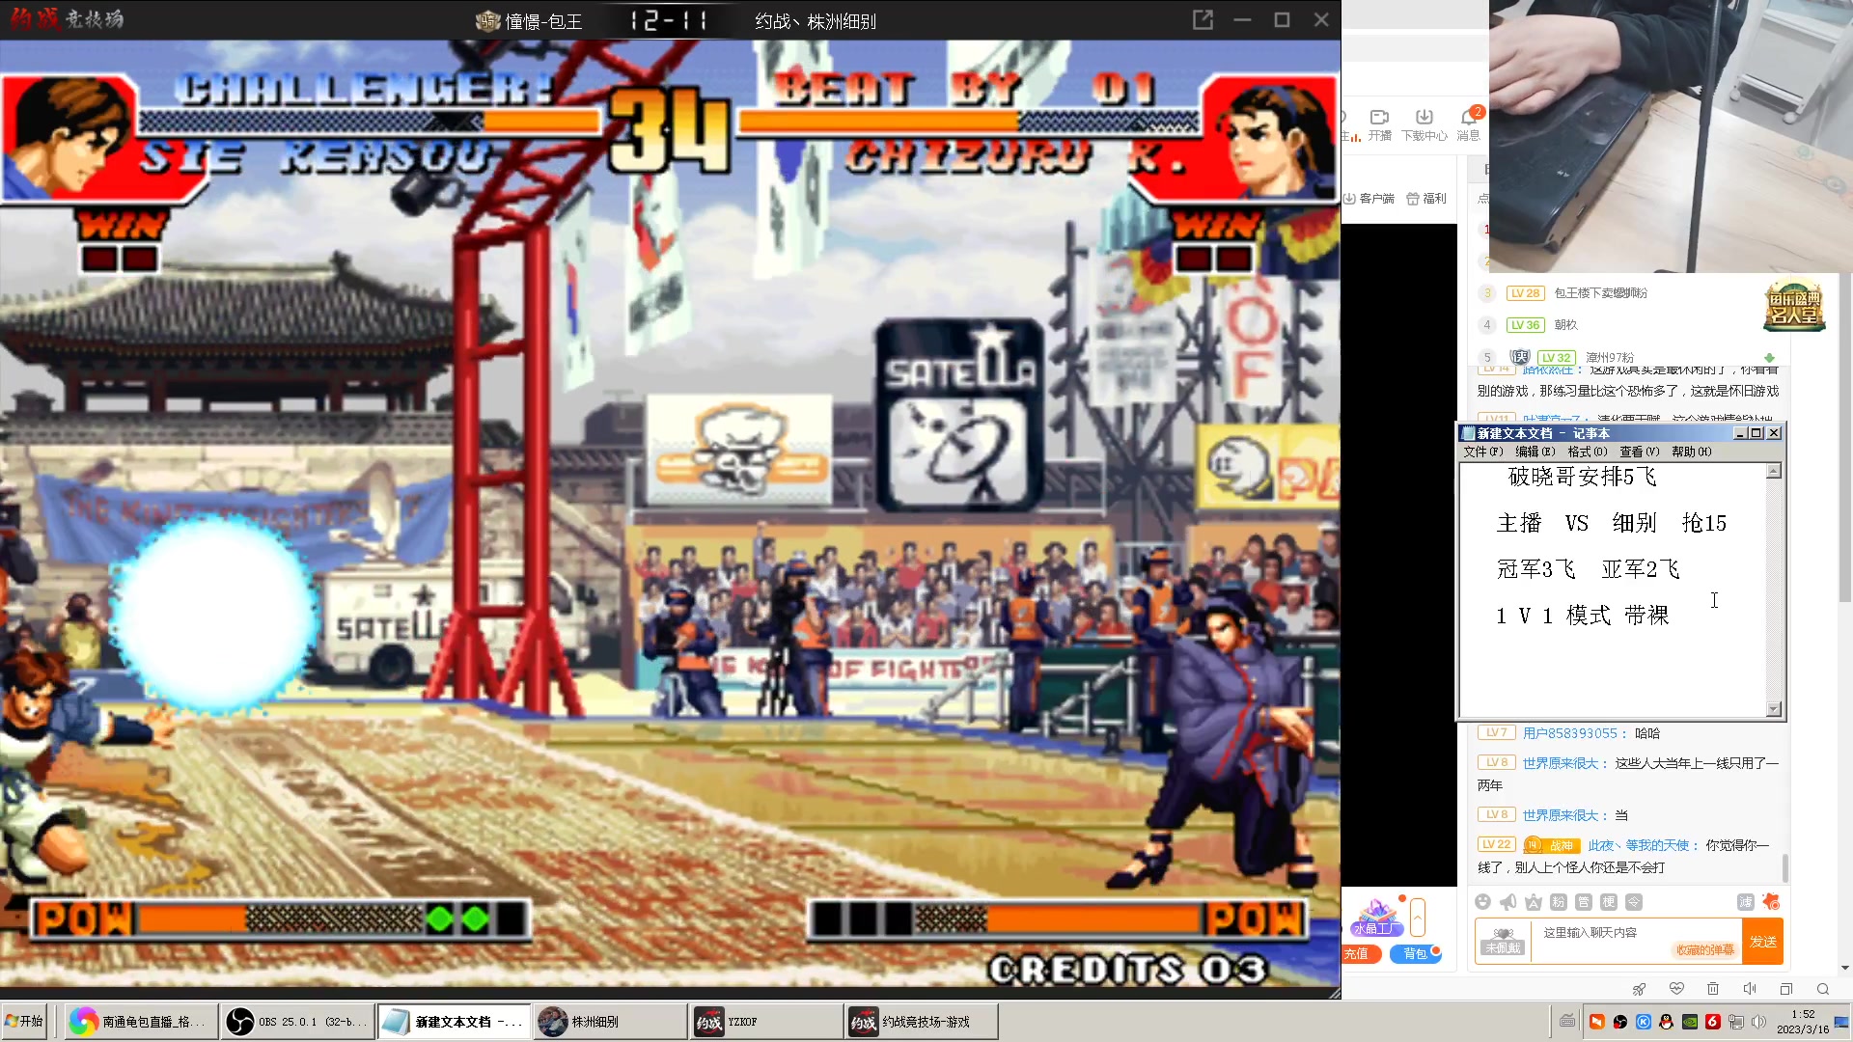Viewport: 1853px width, 1042px height.
Task: Switch to 约战竞技场-游戏 taskbar item
Action: tap(923, 1021)
